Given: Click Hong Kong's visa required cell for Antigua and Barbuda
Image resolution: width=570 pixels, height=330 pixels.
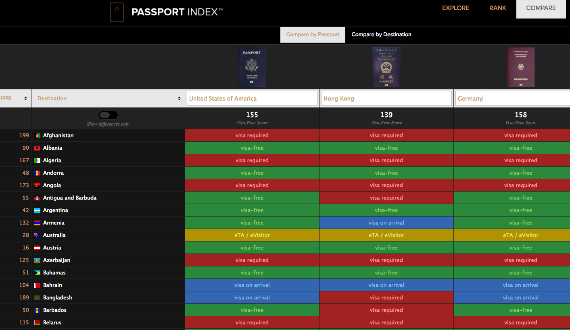Looking at the screenshot, I should [386, 198].
